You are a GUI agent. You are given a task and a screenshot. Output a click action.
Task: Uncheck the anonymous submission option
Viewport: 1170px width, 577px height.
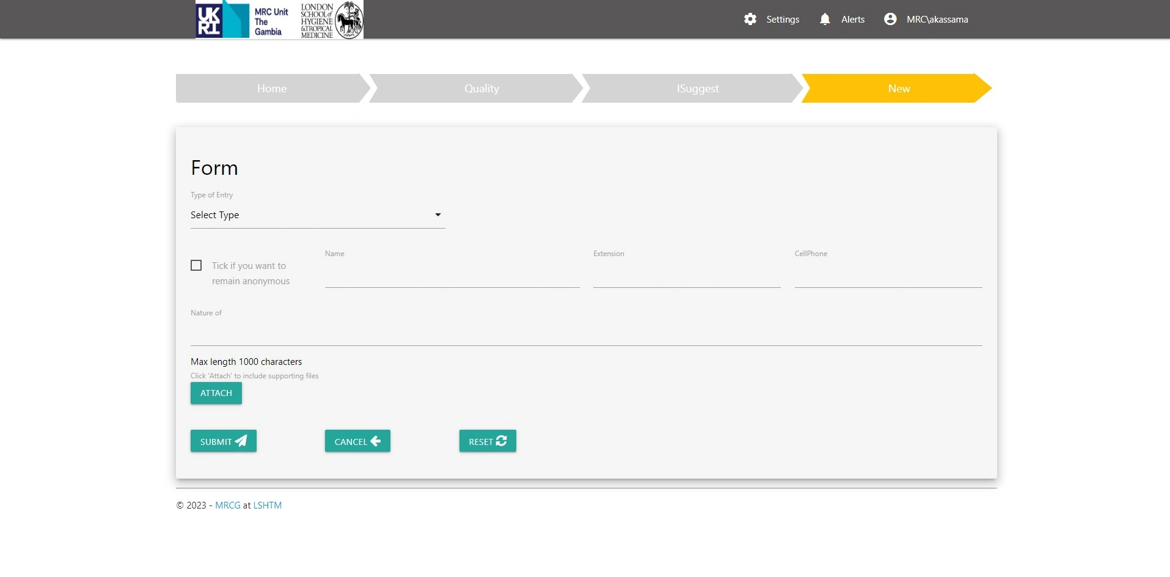tap(196, 265)
